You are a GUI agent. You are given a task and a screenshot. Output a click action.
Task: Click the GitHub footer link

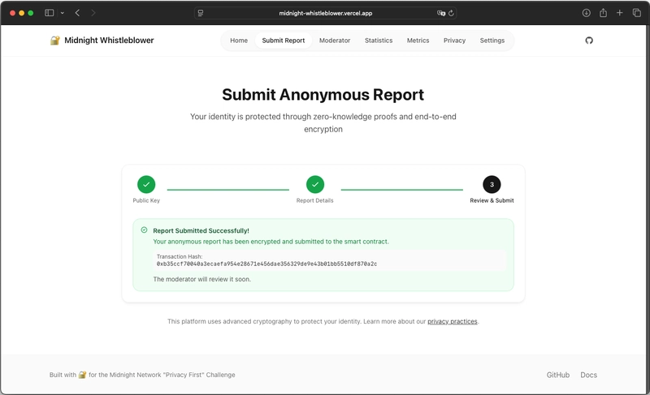[557, 375]
